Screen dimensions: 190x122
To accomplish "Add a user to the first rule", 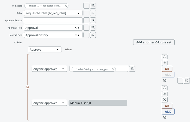I will pyautogui.click(x=164, y=57).
